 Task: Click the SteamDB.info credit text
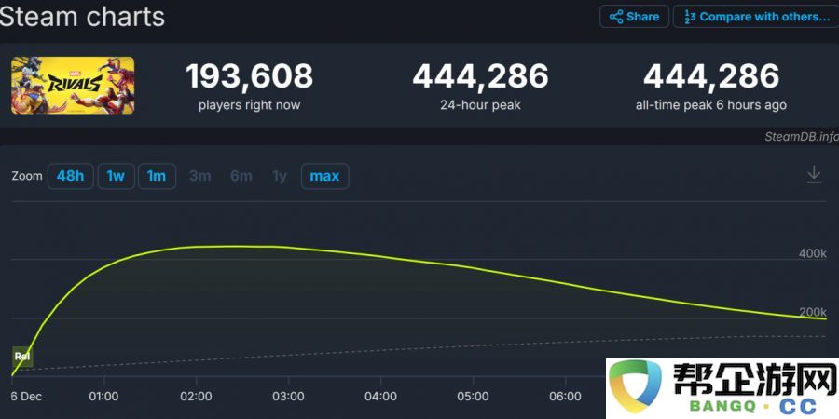[801, 137]
